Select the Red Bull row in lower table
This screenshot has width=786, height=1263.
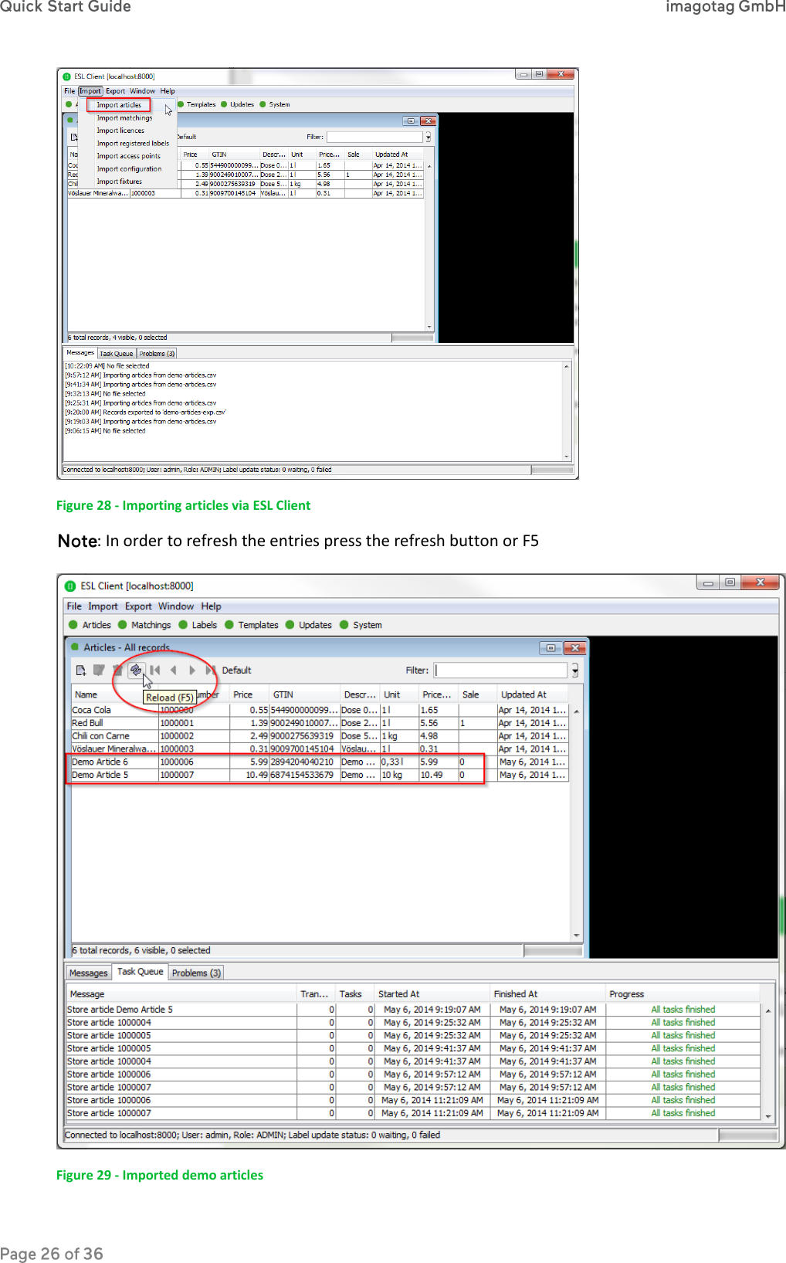click(x=320, y=723)
